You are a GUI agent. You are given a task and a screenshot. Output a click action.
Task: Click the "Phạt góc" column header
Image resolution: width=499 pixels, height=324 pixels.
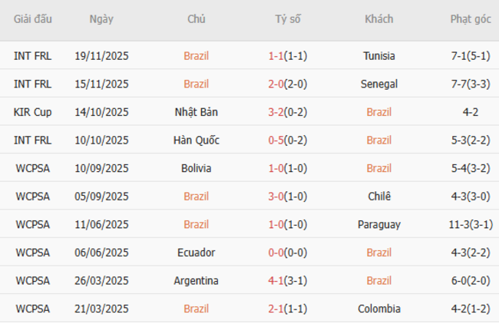click(x=471, y=19)
